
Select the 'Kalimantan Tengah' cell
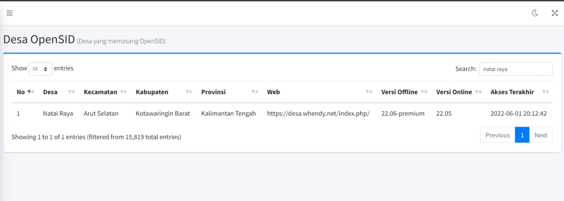tap(228, 113)
